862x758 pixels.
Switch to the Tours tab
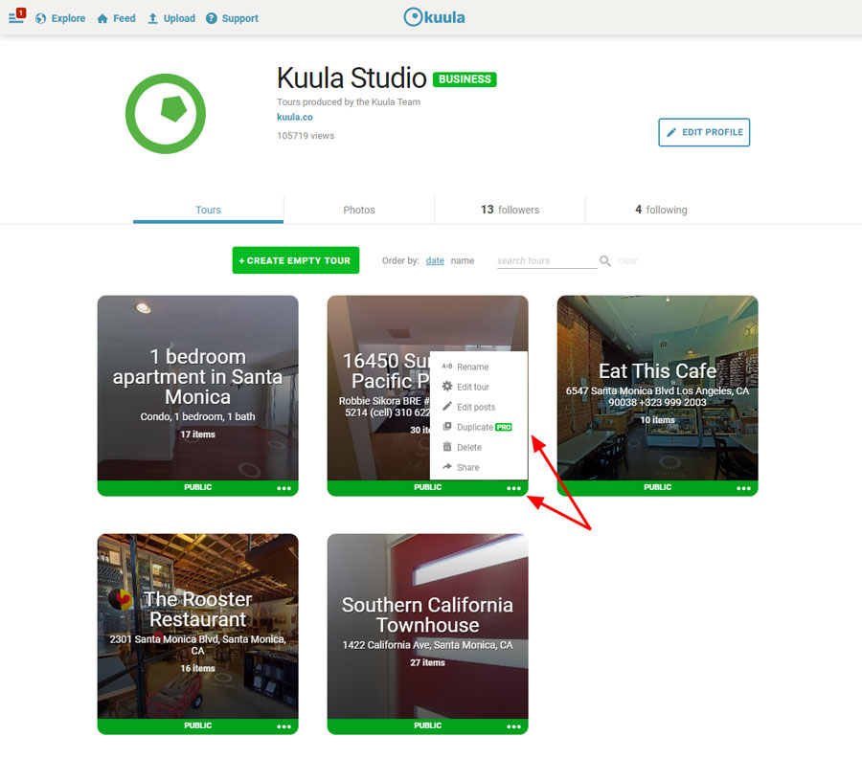[208, 210]
